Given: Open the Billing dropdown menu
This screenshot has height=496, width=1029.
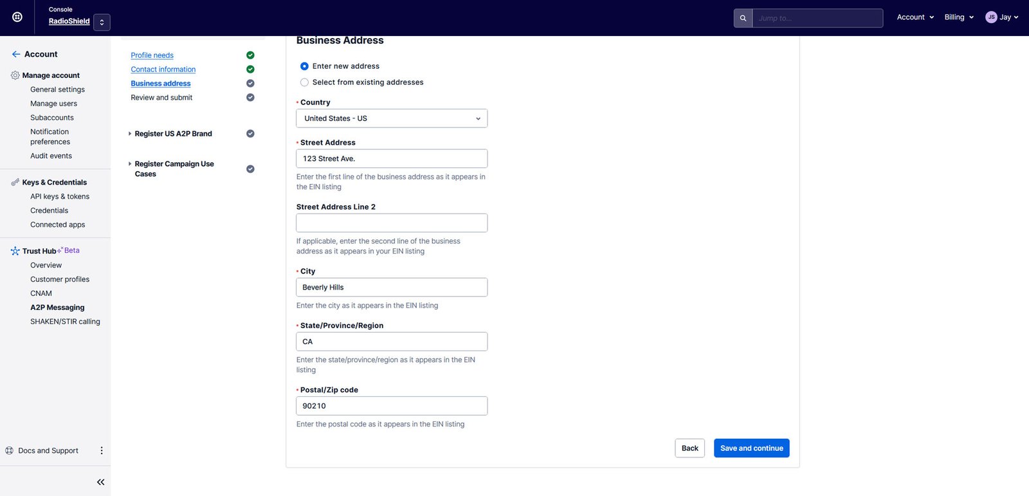Looking at the screenshot, I should pos(959,17).
